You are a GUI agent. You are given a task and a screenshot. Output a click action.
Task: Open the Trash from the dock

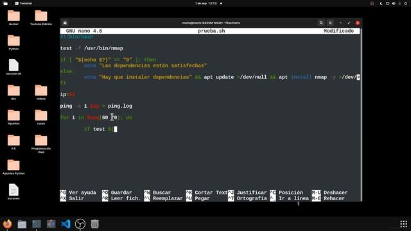pos(94,224)
